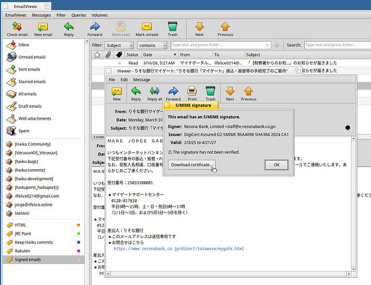The width and height of the screenshot is (371, 285).
Task: Click Next in Viewer window toolbar
Action: pyautogui.click(x=230, y=93)
